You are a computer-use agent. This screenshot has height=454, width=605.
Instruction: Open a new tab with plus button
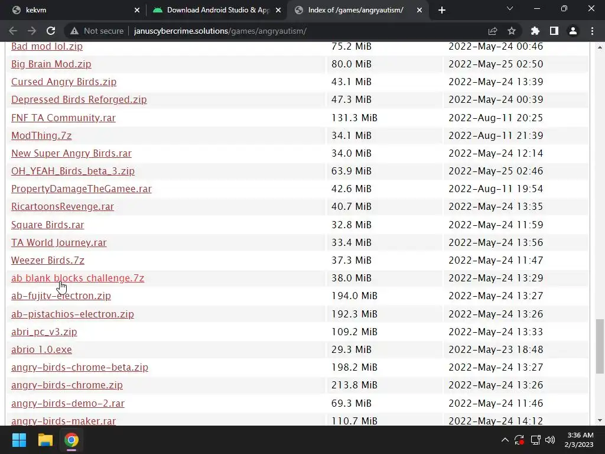pyautogui.click(x=442, y=10)
